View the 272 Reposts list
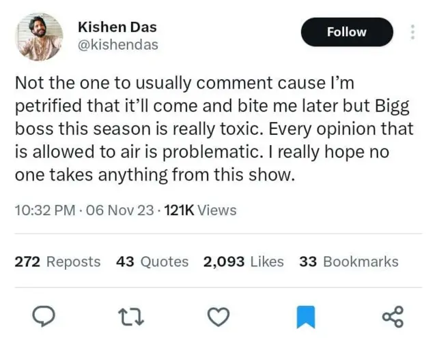Image resolution: width=437 pixels, height=344 pixels. pos(57,262)
